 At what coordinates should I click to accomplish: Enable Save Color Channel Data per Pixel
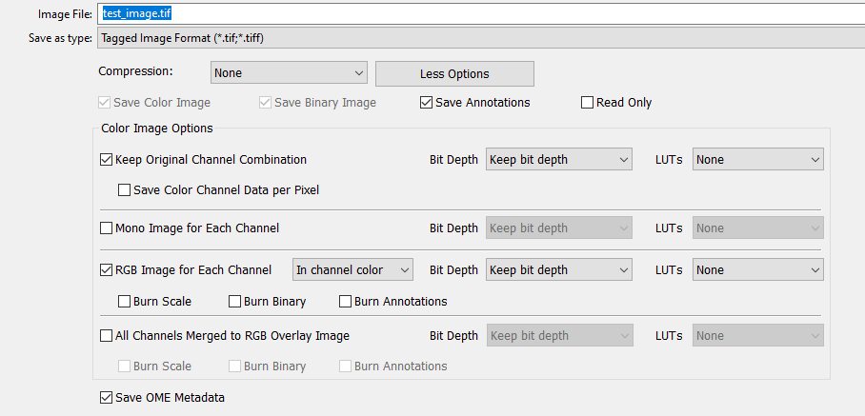point(125,190)
